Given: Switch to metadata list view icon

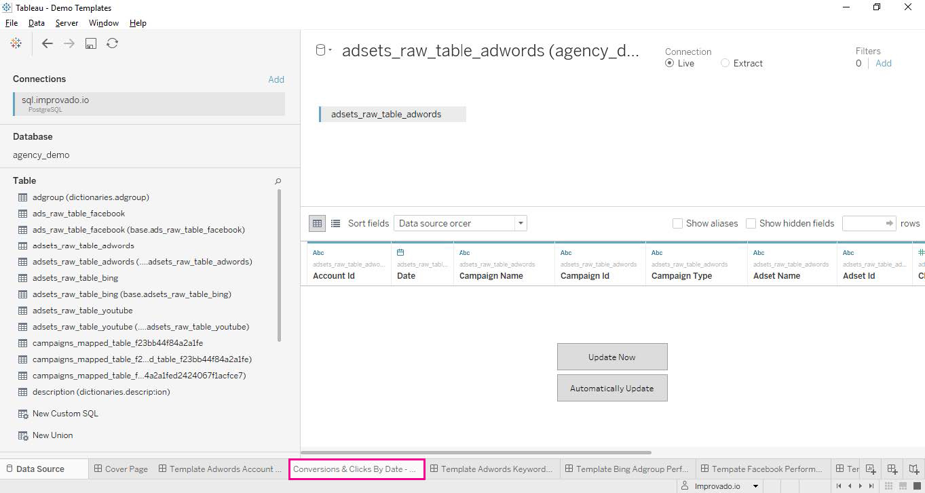Looking at the screenshot, I should click(x=335, y=223).
